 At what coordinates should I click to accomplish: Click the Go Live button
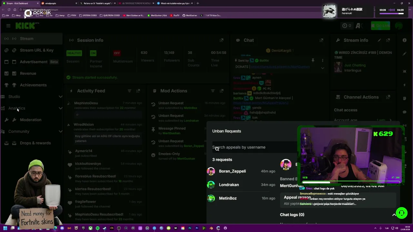380,26
